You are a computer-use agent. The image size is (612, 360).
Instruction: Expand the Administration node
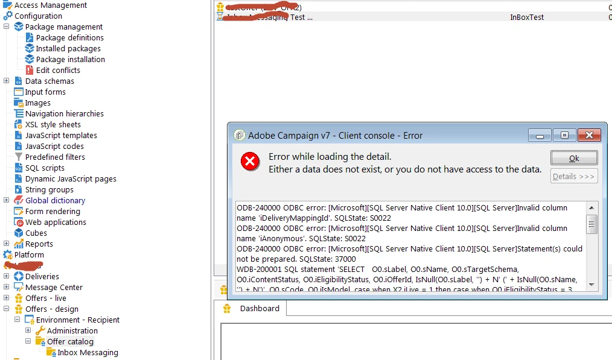click(x=28, y=330)
